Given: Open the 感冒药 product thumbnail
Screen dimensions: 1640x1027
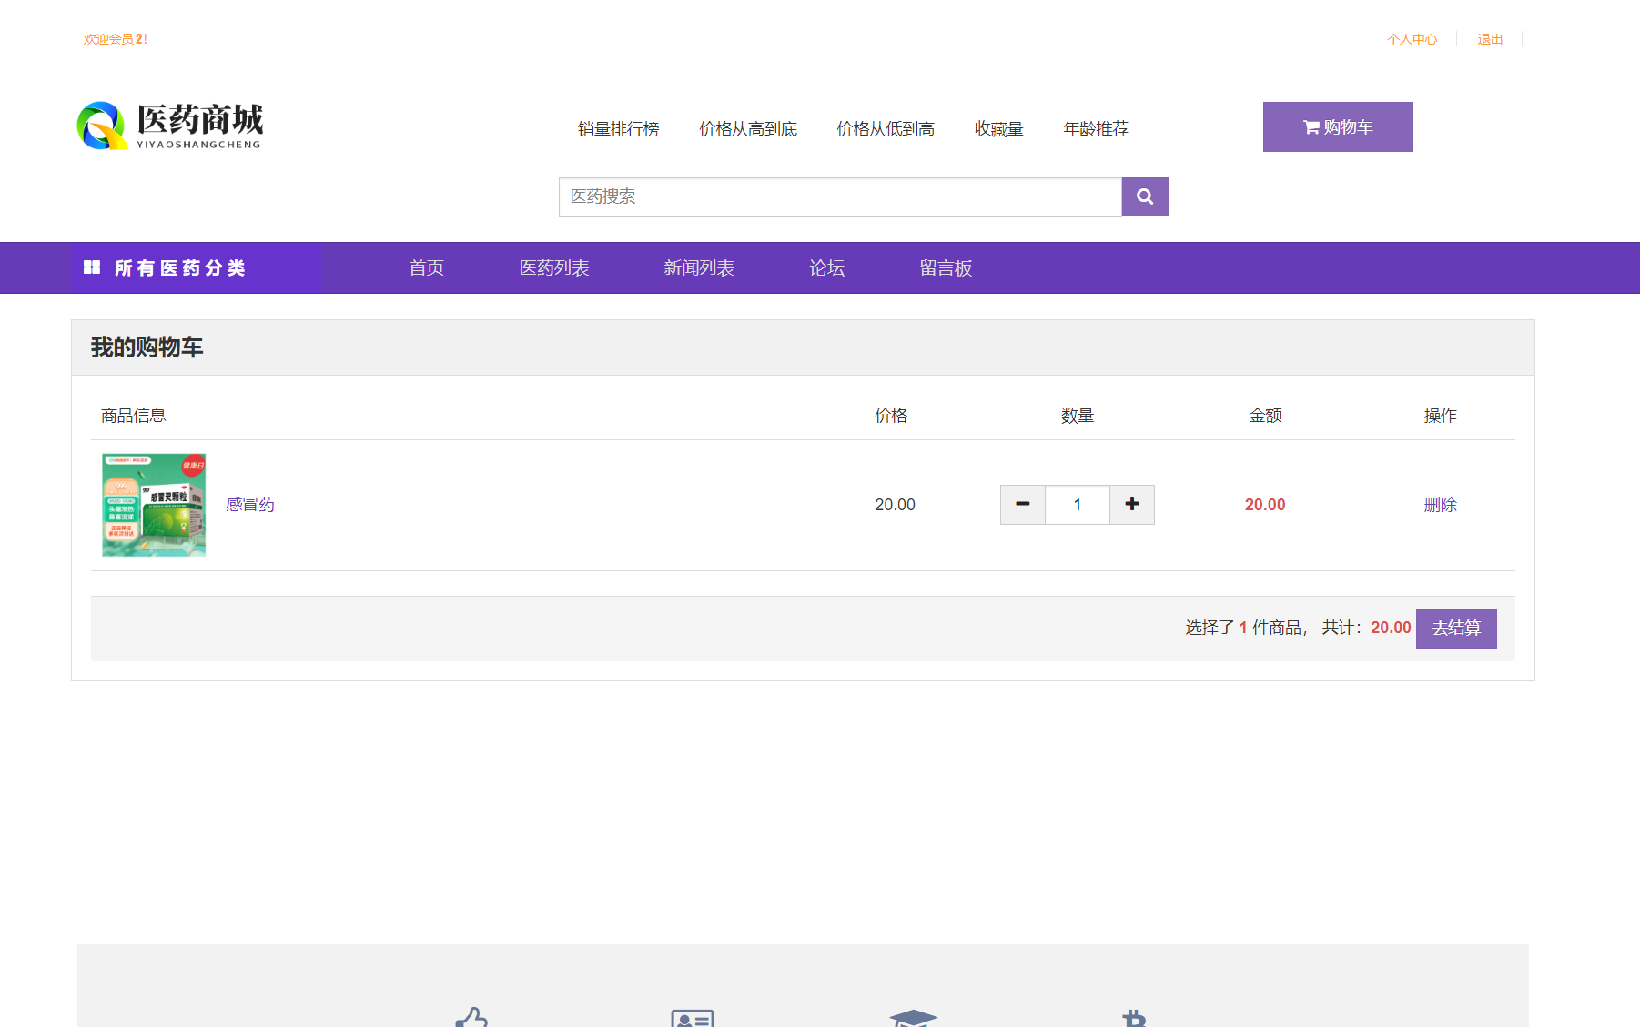Looking at the screenshot, I should [154, 505].
